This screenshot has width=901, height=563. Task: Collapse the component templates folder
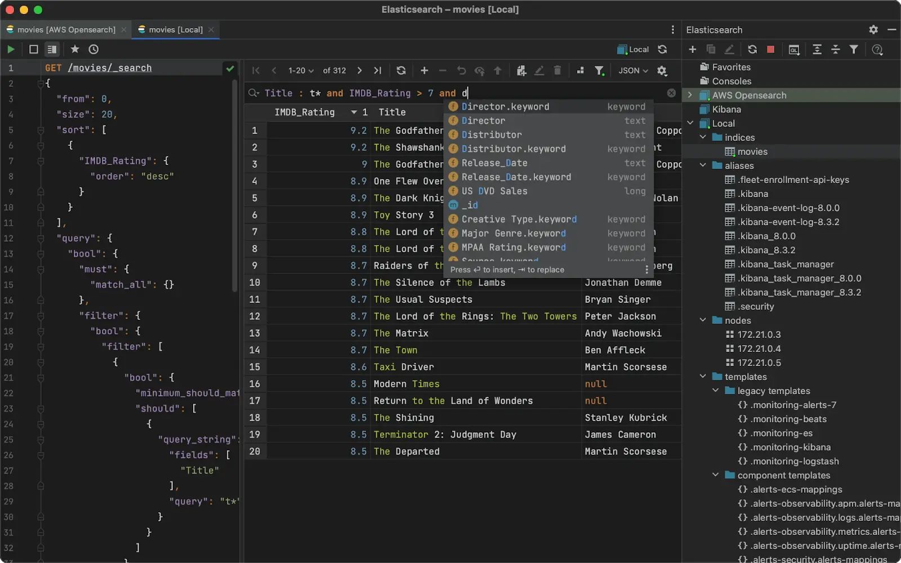coord(716,475)
